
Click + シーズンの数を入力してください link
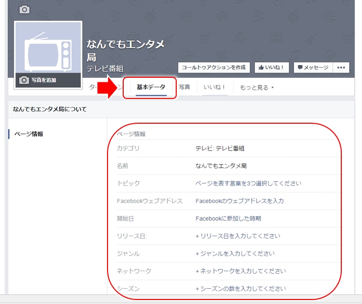pos(240,288)
